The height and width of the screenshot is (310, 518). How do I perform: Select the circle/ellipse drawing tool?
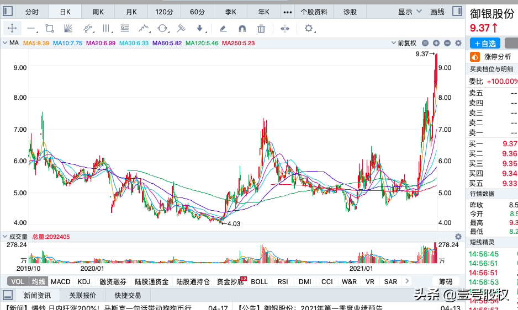pos(162,28)
